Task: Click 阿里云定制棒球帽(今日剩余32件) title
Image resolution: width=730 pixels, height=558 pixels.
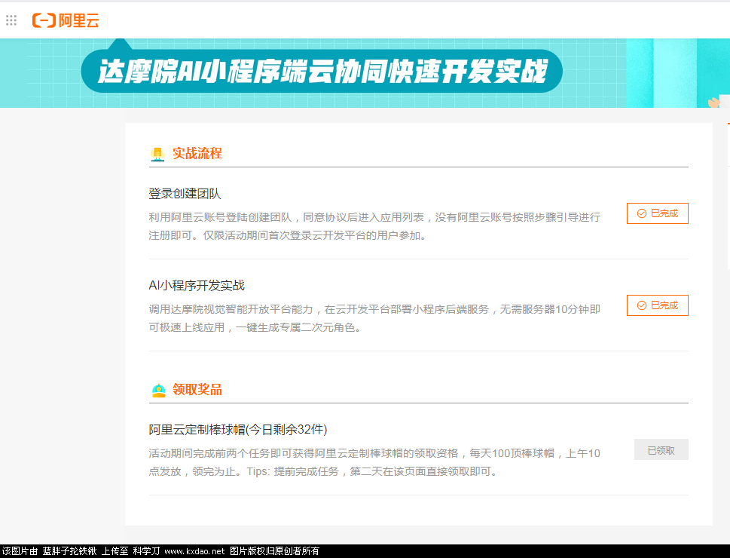Action: coord(238,429)
